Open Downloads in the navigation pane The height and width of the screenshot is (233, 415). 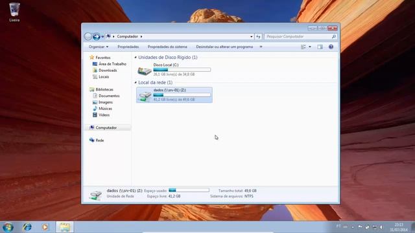click(108, 71)
